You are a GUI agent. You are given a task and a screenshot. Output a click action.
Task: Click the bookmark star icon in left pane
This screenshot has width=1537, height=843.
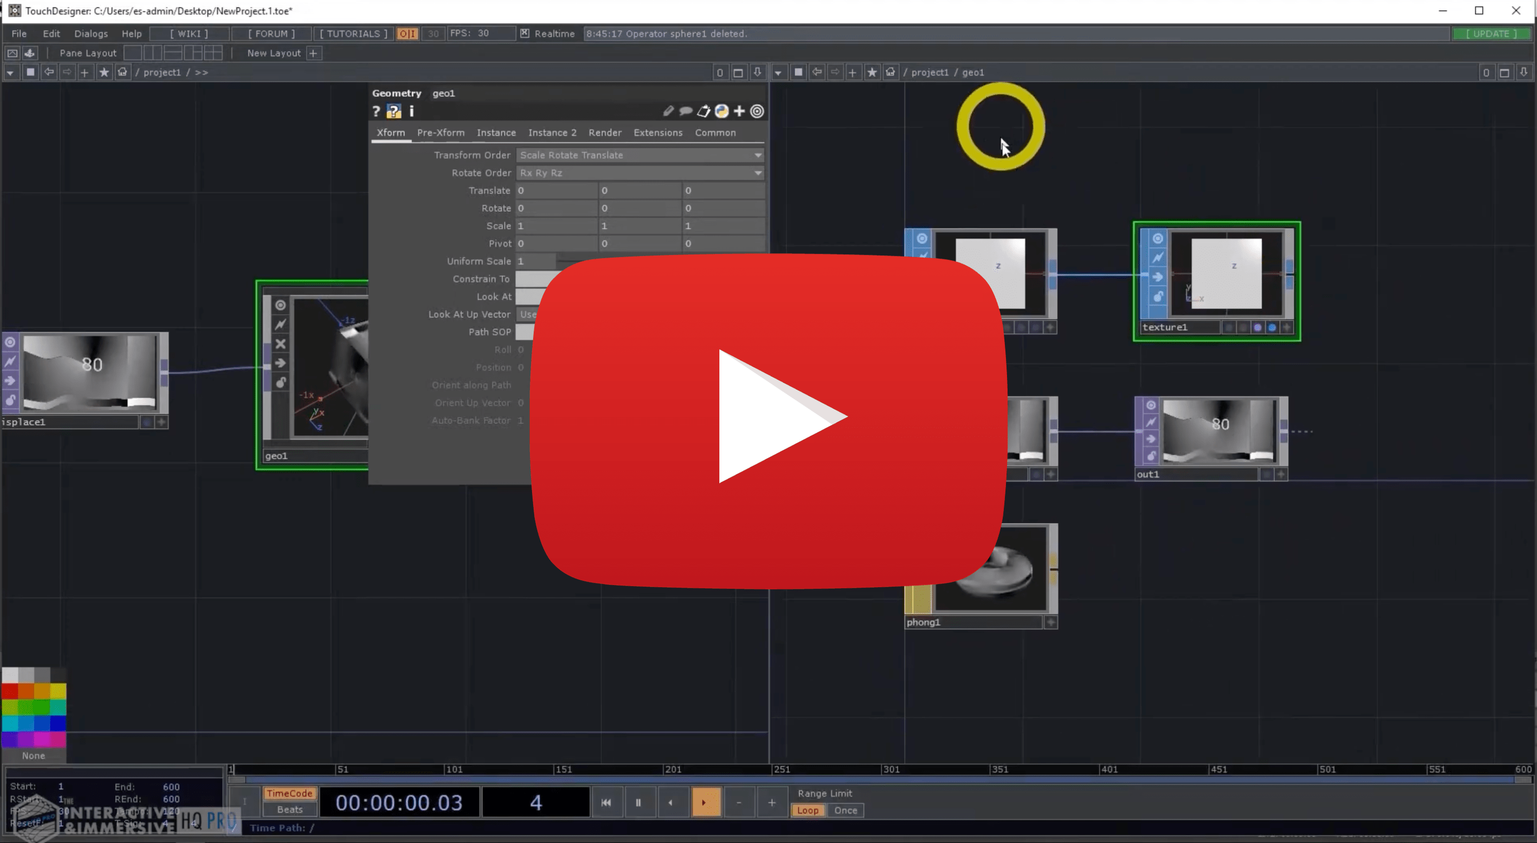[x=104, y=72]
